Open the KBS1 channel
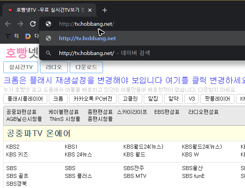 coord(71,147)
